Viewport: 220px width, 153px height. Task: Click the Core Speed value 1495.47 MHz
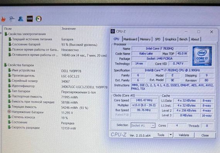(144, 100)
